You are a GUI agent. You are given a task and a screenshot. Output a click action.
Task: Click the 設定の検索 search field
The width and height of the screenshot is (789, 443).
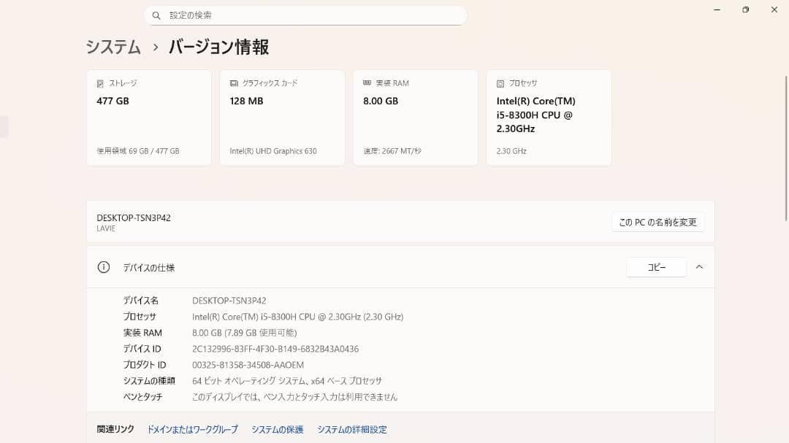point(305,15)
